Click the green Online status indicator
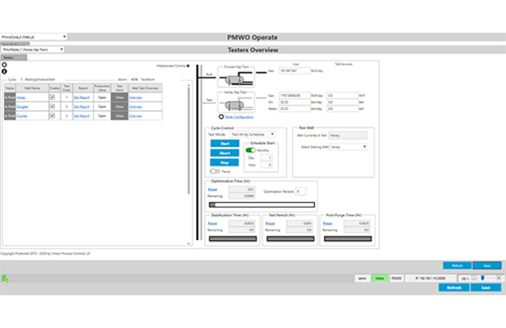 coord(379,278)
